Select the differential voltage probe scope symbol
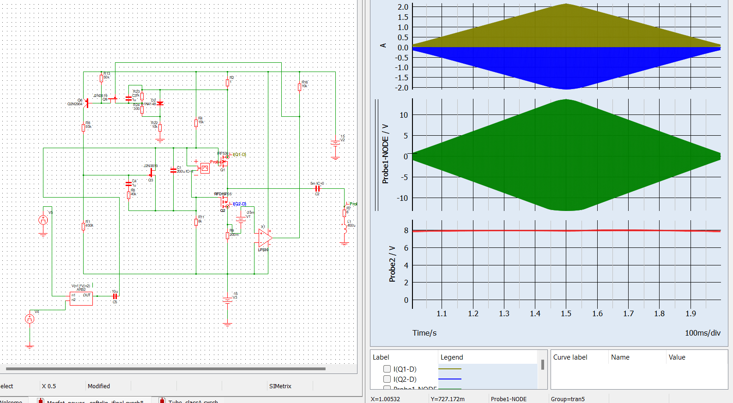 [x=205, y=168]
